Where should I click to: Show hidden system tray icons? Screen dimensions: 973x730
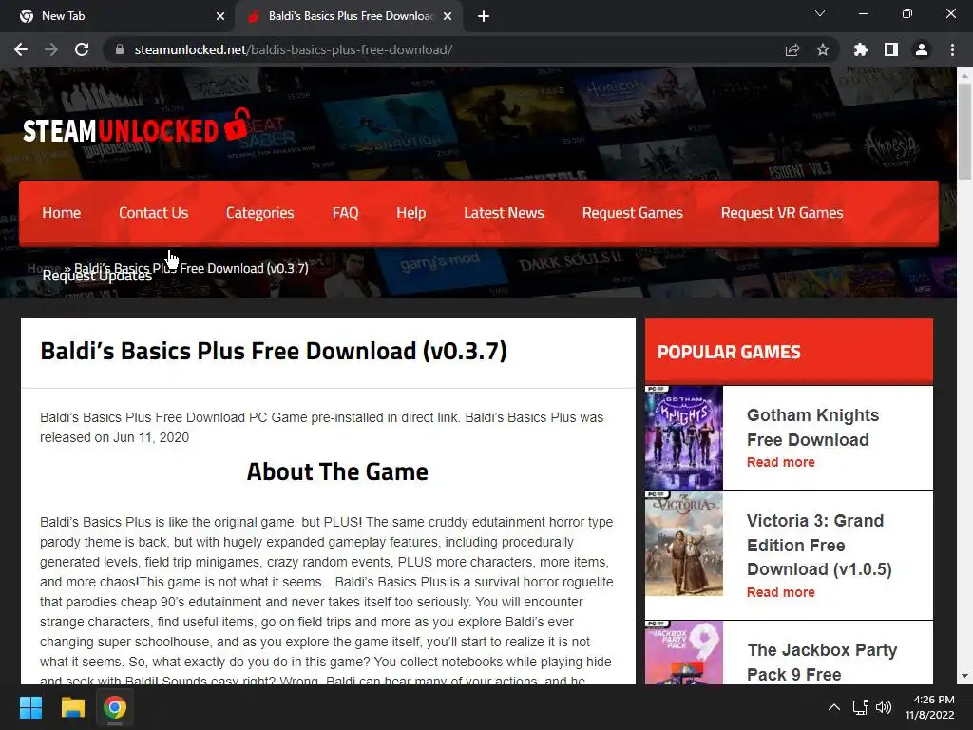(x=834, y=707)
